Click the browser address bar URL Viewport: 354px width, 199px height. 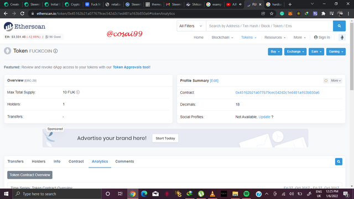[x=106, y=13]
